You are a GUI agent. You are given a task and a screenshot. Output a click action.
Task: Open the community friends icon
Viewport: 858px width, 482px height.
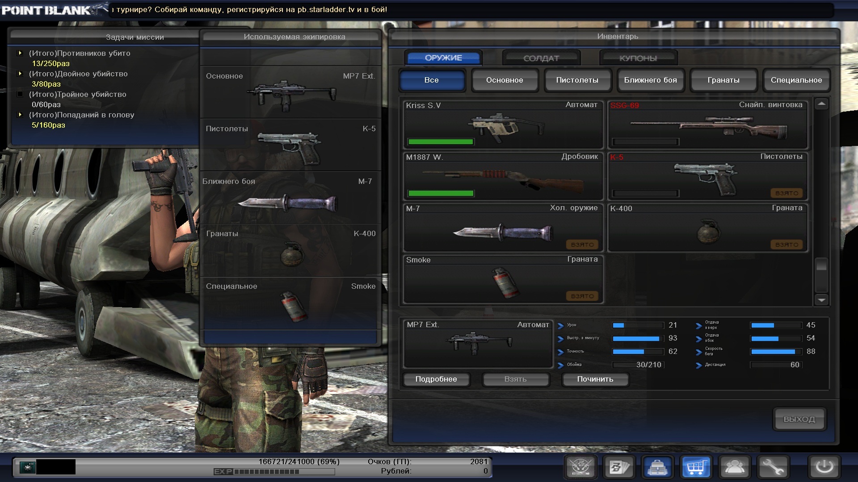734,467
